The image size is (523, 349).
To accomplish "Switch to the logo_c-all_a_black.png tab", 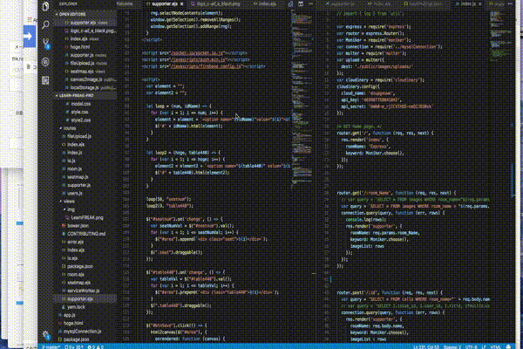I will pyautogui.click(x=218, y=4).
